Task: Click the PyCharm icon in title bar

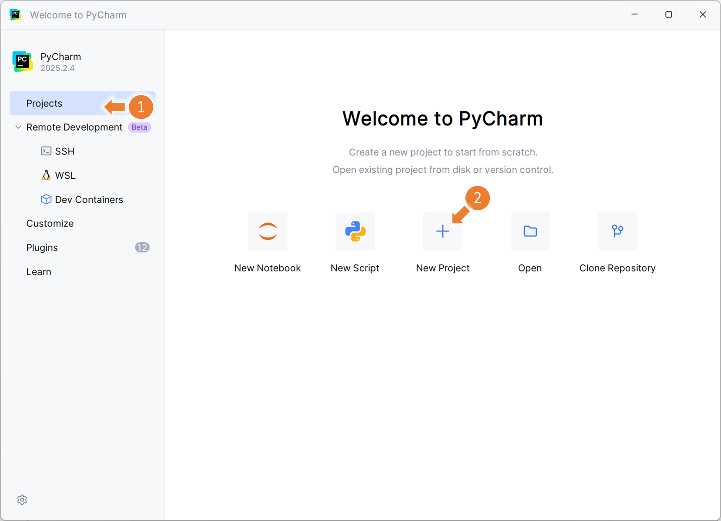Action: 15,15
